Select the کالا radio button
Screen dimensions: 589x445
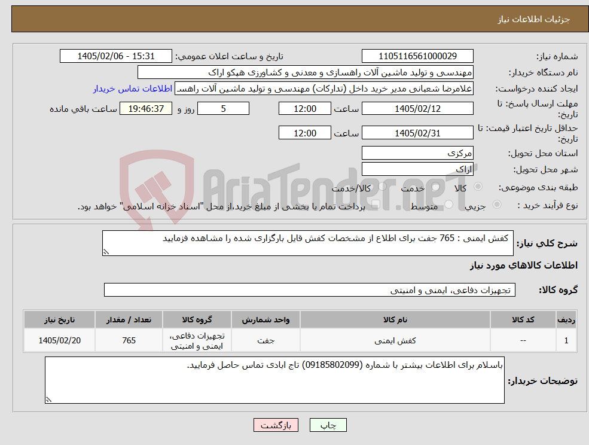(478, 187)
